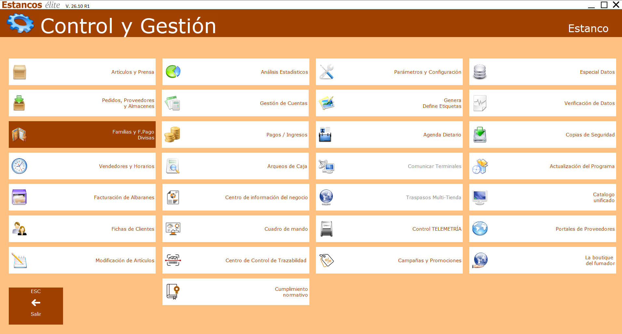Click the wrench and screwdriver Parámetros icon
Viewport: 622px width, 334px height.
[x=327, y=72]
